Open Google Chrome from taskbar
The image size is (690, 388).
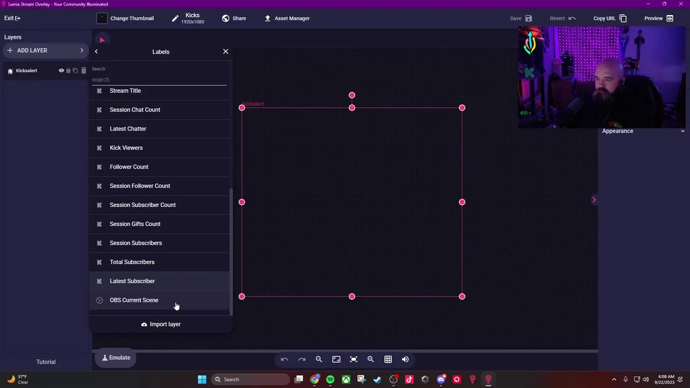[x=314, y=379]
